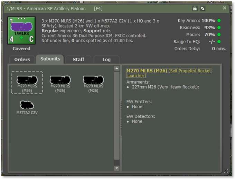Viewport: 236px width, 180px height.
Task: Toggle the padlock lock icon in title bar
Action: point(195,8)
